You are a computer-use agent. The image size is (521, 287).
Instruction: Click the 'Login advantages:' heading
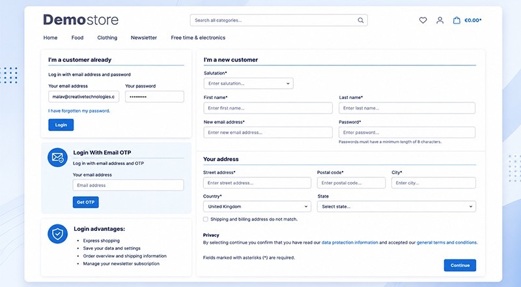tap(100, 229)
